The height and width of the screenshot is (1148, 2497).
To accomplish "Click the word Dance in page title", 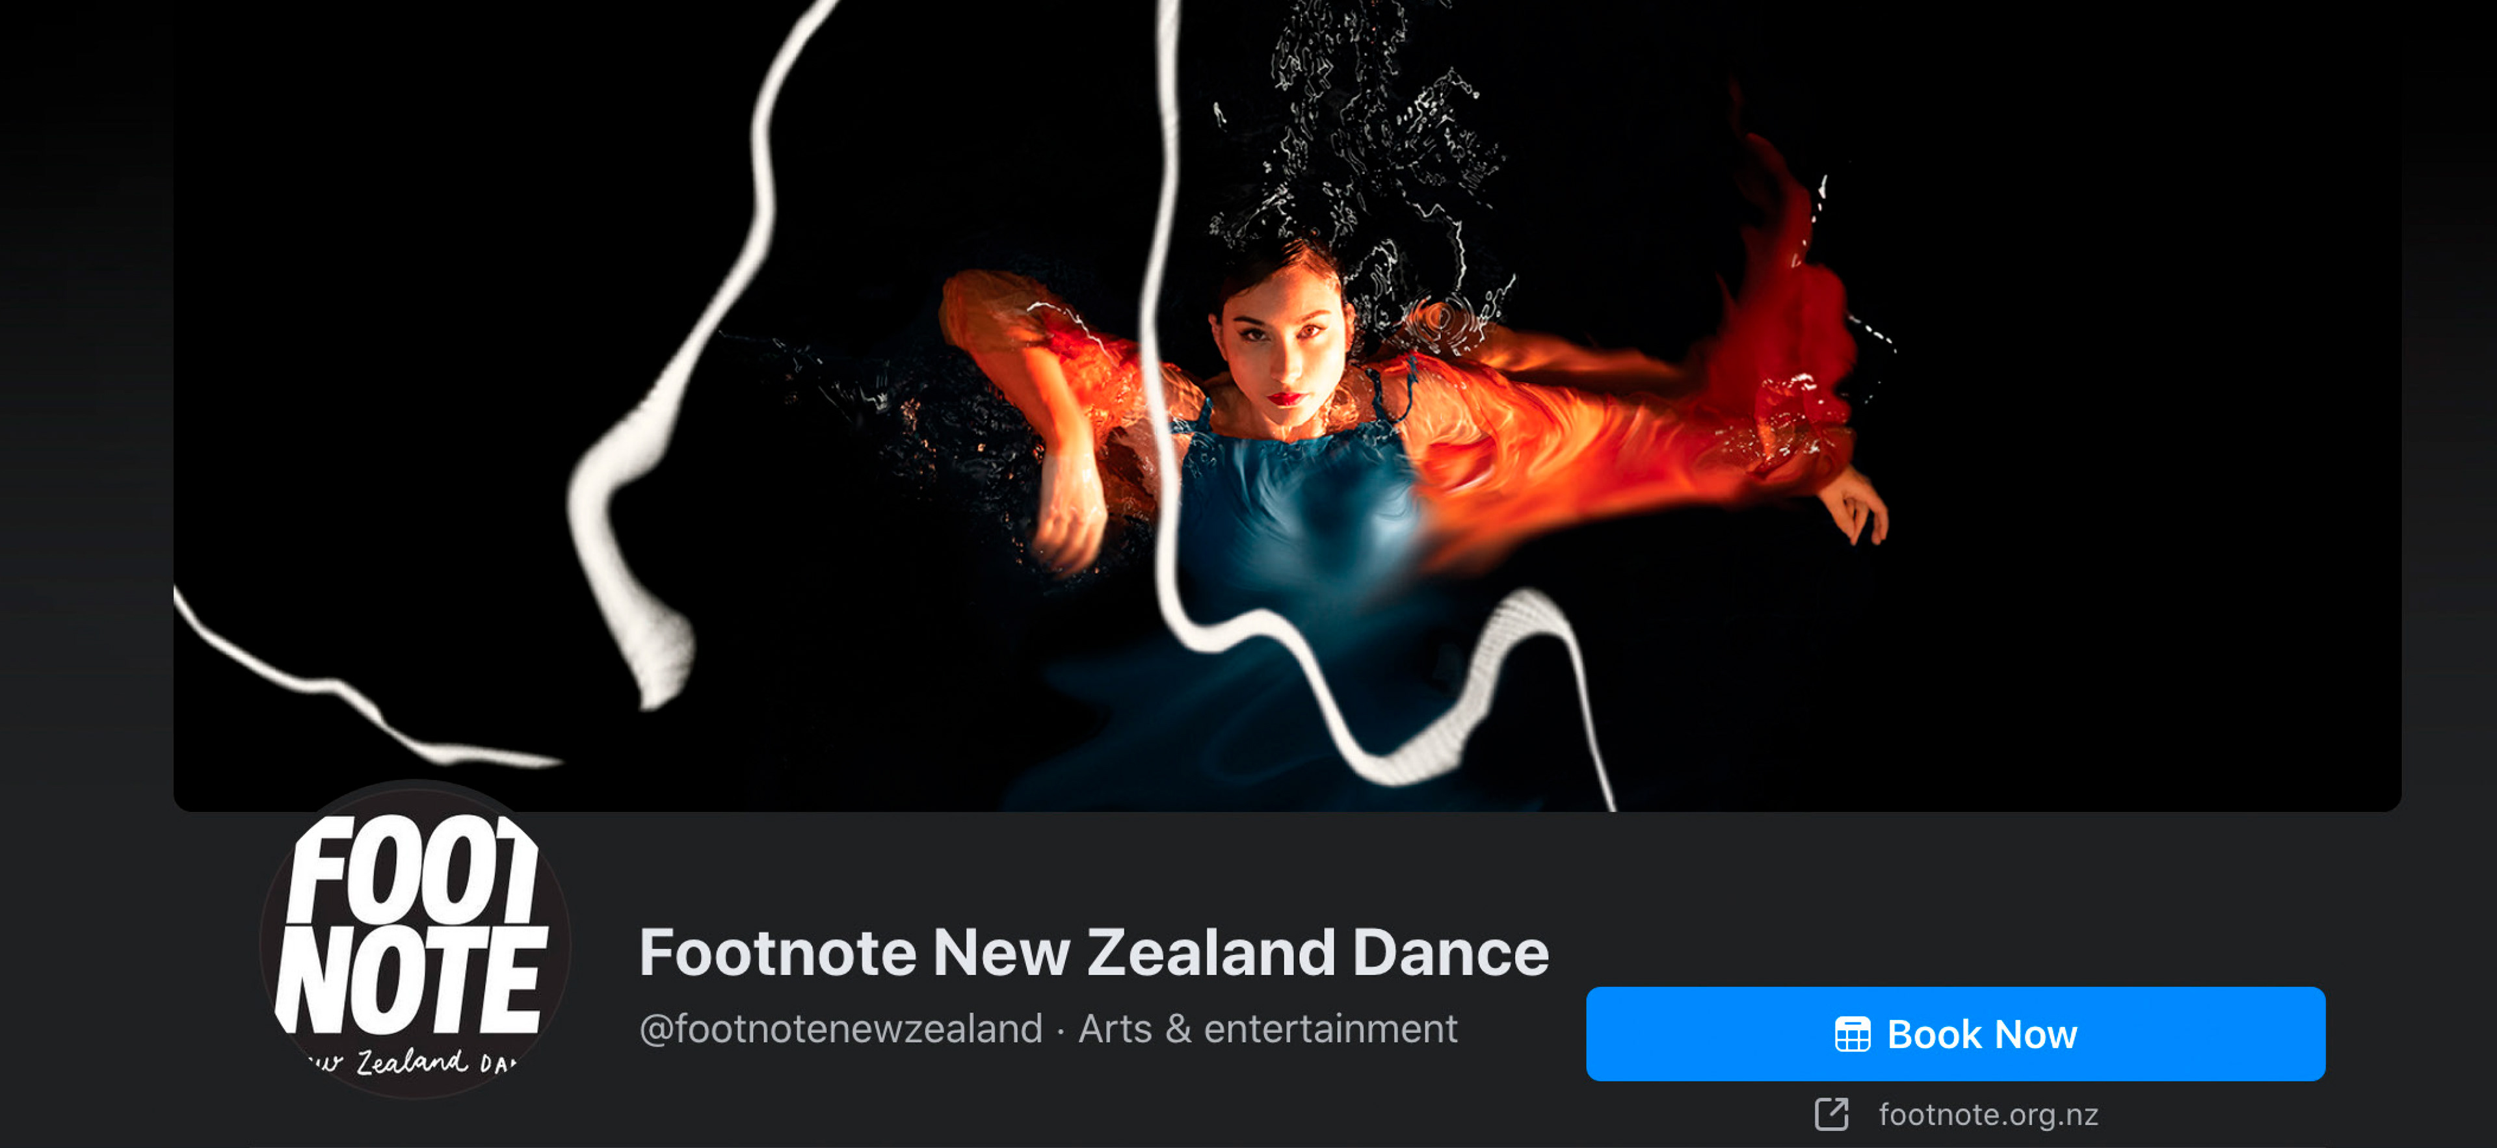I will (1450, 951).
